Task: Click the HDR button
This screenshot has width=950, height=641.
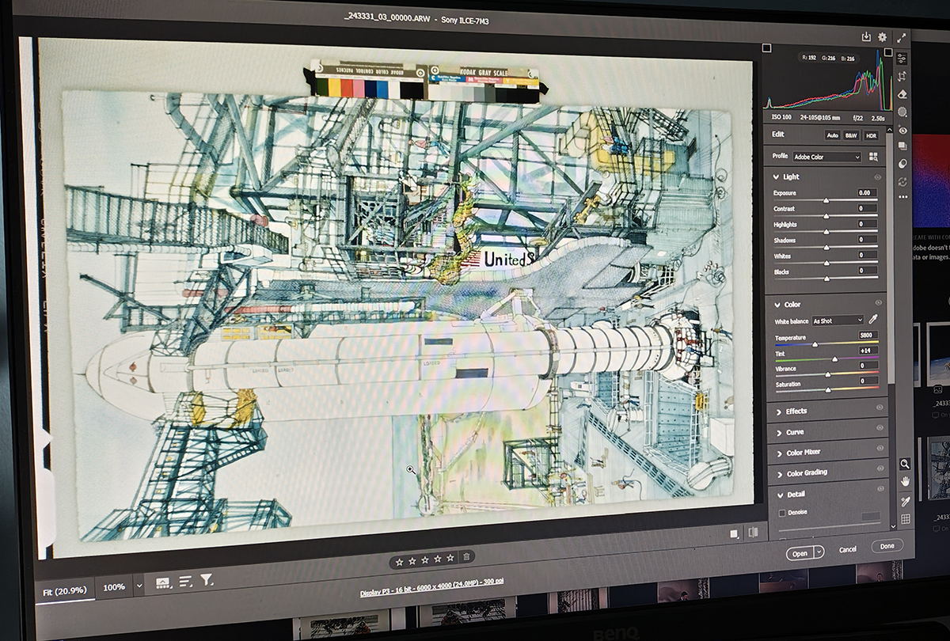Action: point(871,135)
